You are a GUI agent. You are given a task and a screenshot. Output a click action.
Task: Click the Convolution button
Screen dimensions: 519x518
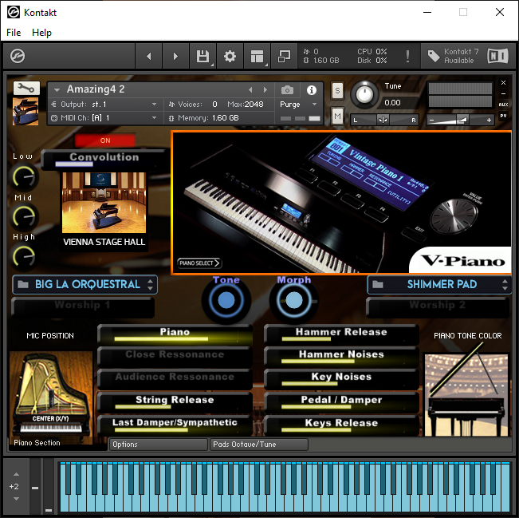coord(104,160)
